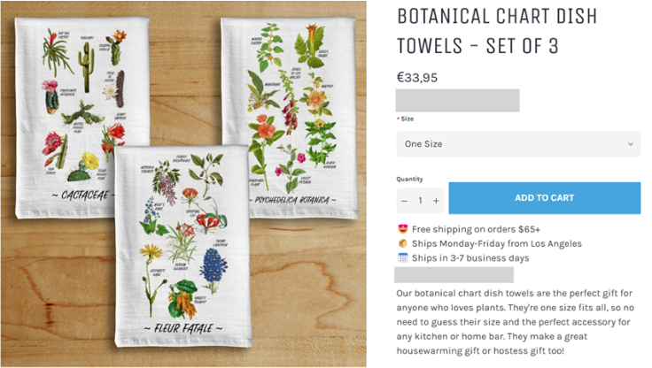Click the Size field label
Screen dimensions: 652x368
[407, 119]
